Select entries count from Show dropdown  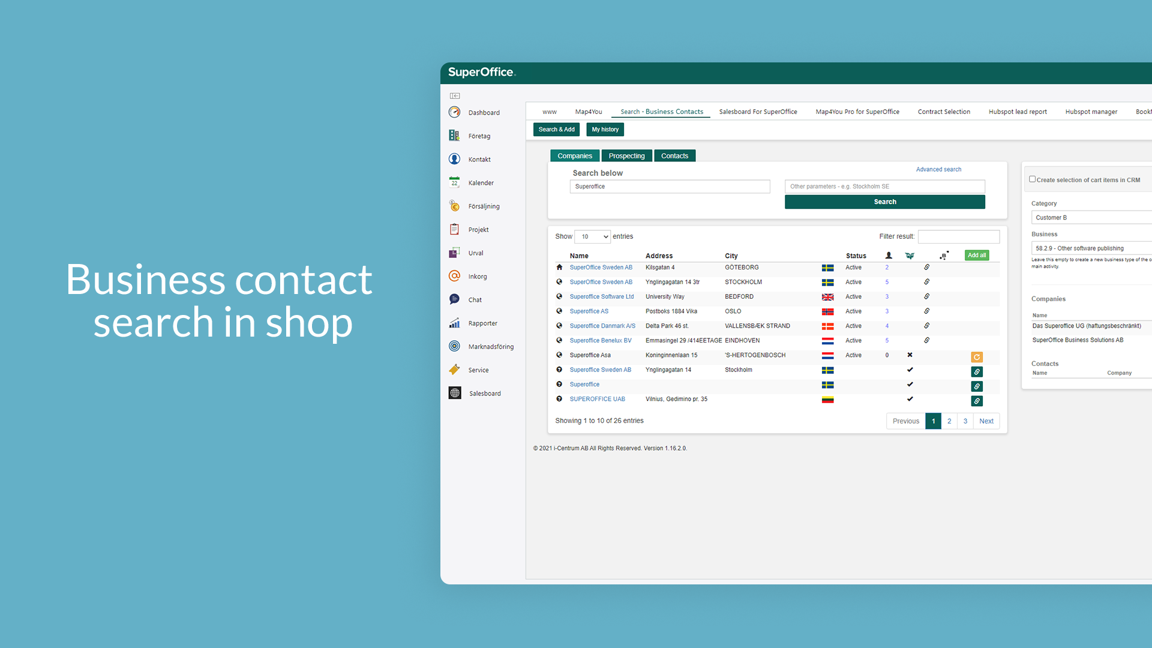591,236
